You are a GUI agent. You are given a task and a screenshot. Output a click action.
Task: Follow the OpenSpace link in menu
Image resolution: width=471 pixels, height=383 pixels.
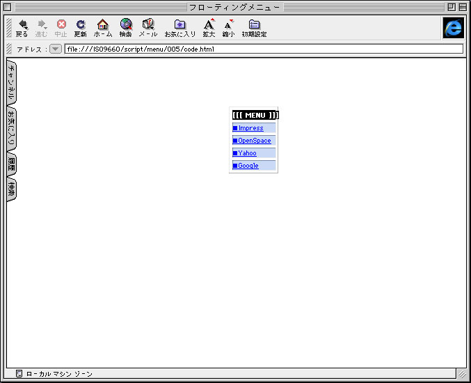point(252,141)
